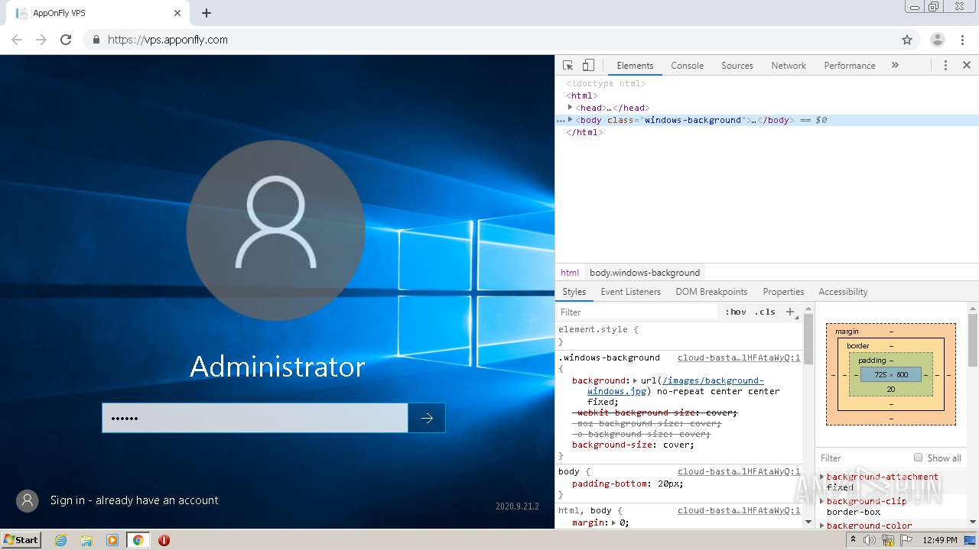Click the taskbar clock 12:49 PM
This screenshot has height=550, width=979.
pos(940,540)
